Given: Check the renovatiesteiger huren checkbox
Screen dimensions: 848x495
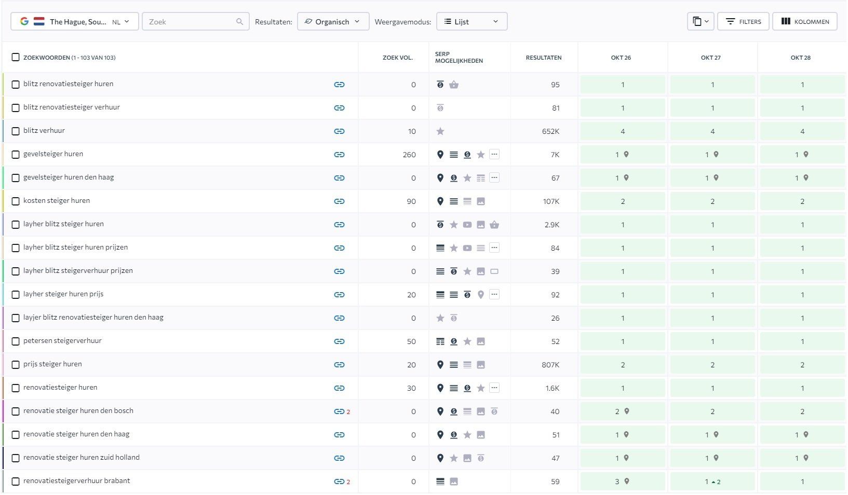Looking at the screenshot, I should coord(16,388).
